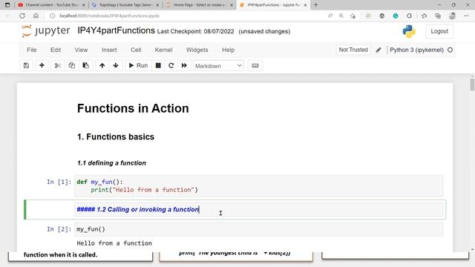The height and width of the screenshot is (267, 475).
Task: Run the selected cell
Action: pyautogui.click(x=138, y=65)
